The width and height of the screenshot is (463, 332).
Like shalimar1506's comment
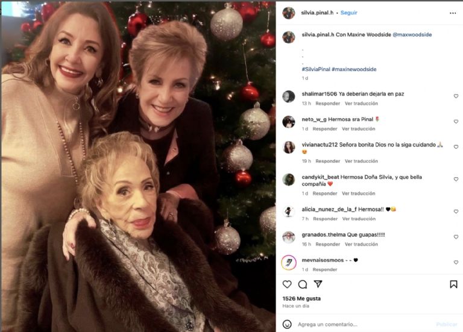tap(456, 96)
